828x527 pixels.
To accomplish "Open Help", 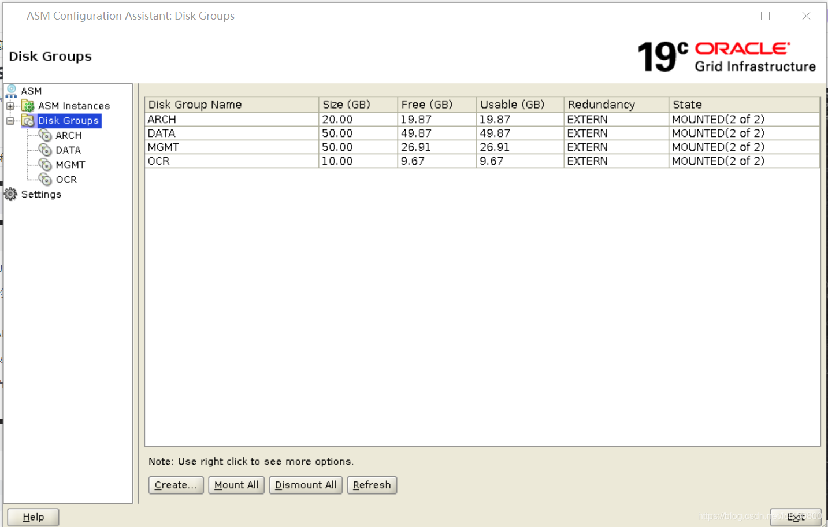I will (x=34, y=517).
